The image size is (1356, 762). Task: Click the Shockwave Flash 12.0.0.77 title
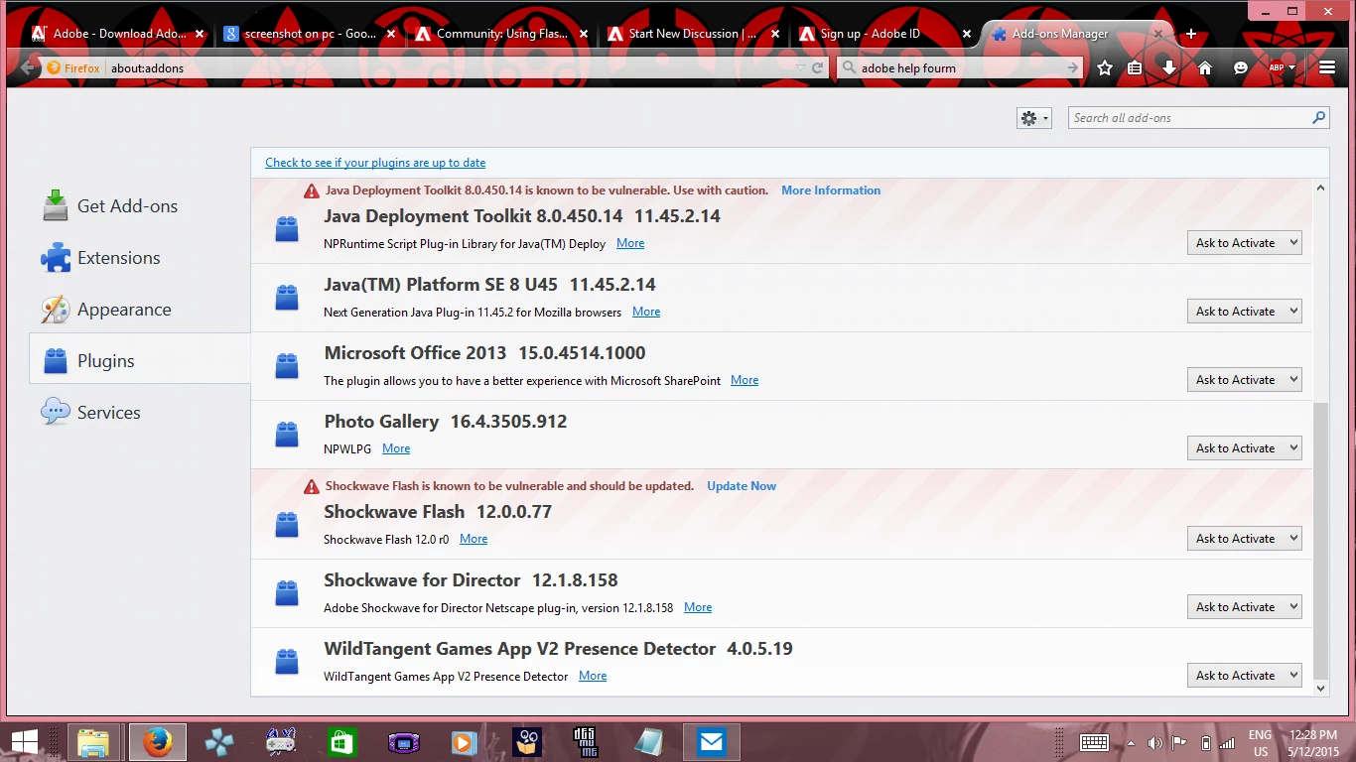(438, 512)
